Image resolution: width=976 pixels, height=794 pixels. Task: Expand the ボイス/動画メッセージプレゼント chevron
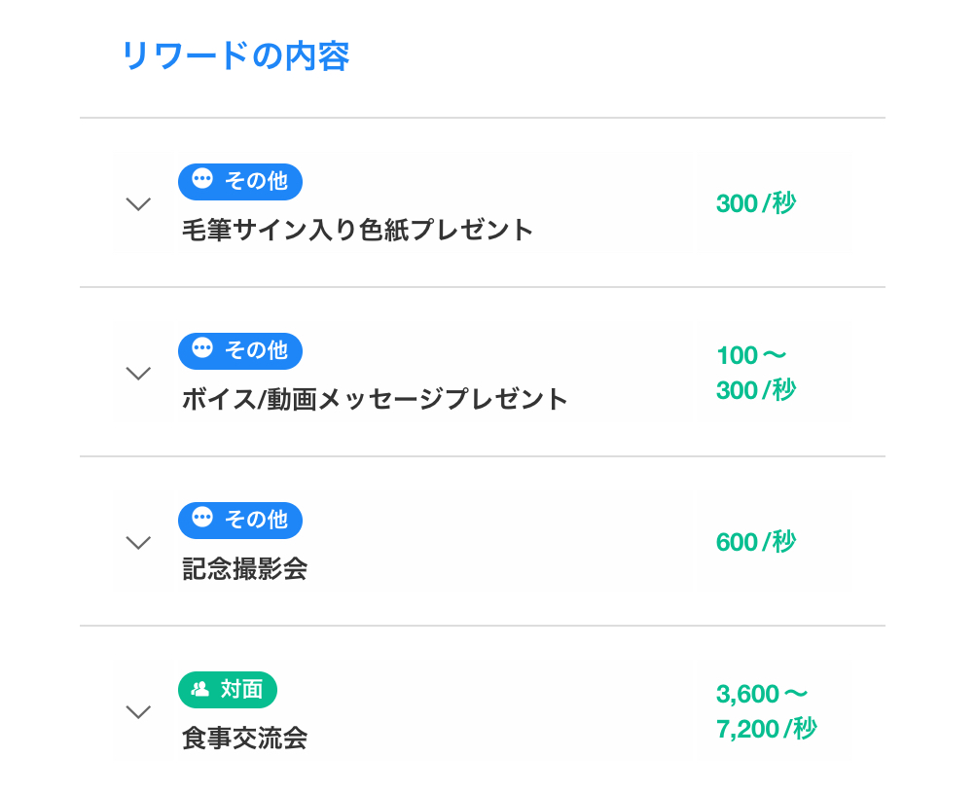(x=138, y=373)
